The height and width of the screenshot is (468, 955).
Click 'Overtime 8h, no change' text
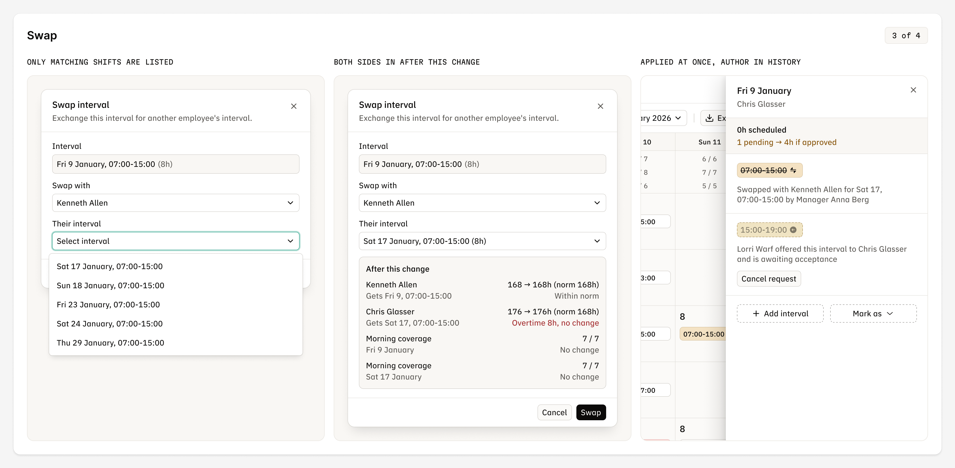click(x=555, y=323)
